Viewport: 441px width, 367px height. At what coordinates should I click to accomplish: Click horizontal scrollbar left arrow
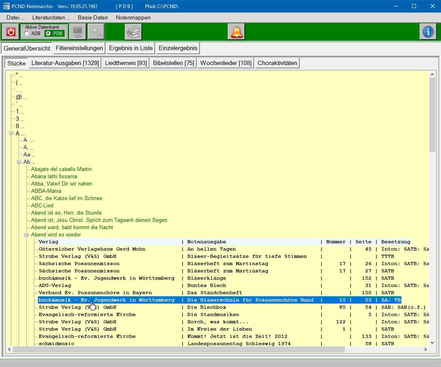(10, 349)
